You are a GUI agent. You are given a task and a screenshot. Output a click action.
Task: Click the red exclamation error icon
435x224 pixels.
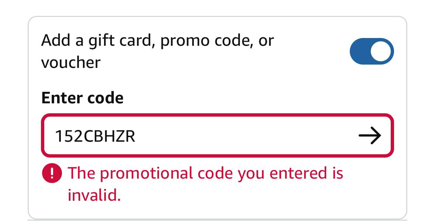(52, 173)
